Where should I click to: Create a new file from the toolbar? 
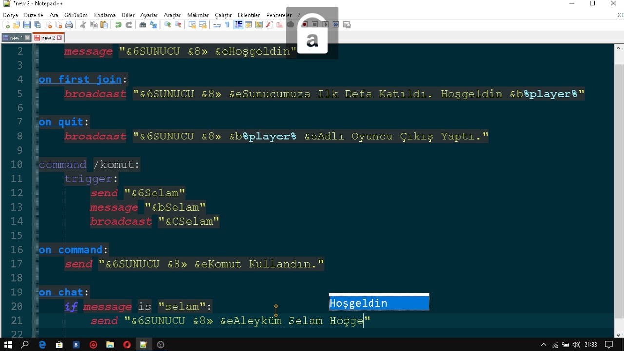point(6,25)
